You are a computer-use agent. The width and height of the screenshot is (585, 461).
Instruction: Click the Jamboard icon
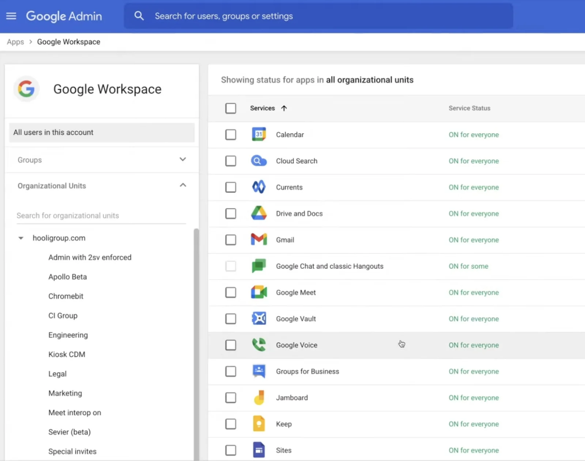pos(259,397)
